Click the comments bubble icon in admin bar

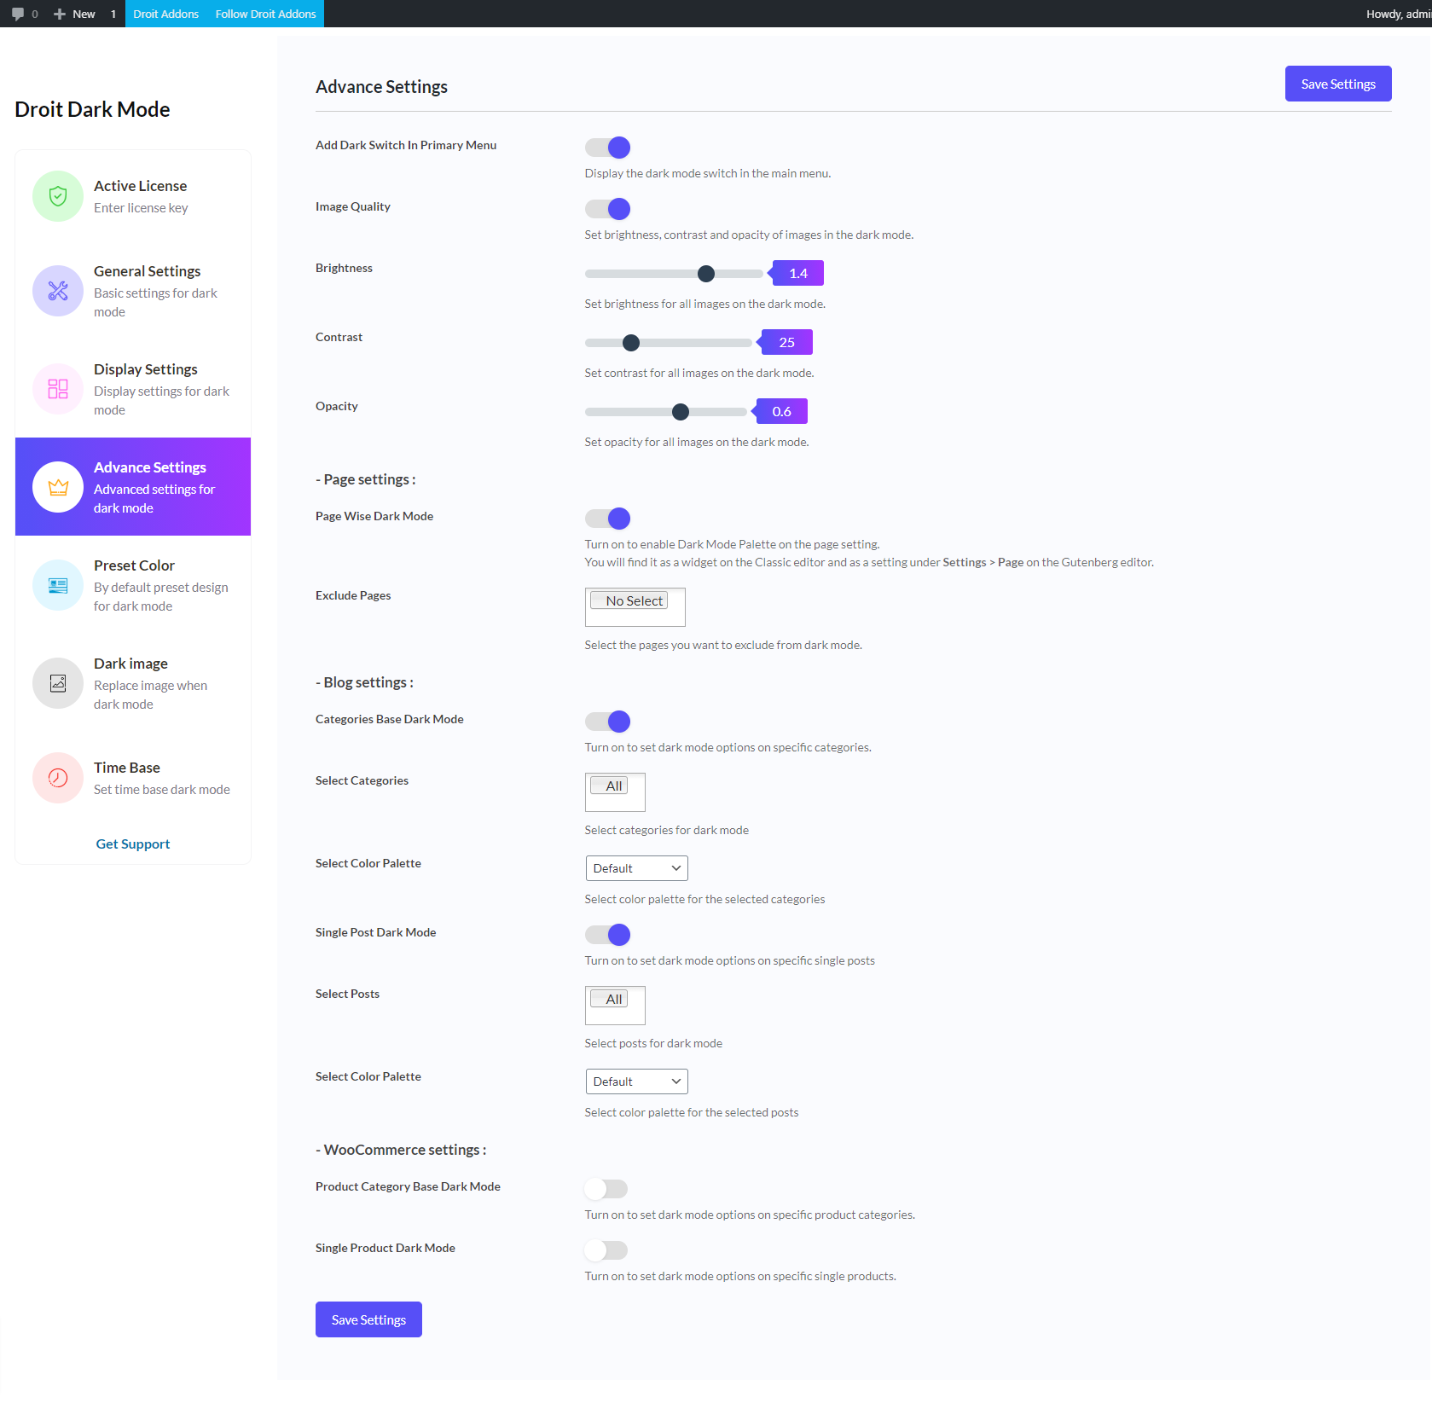(17, 14)
